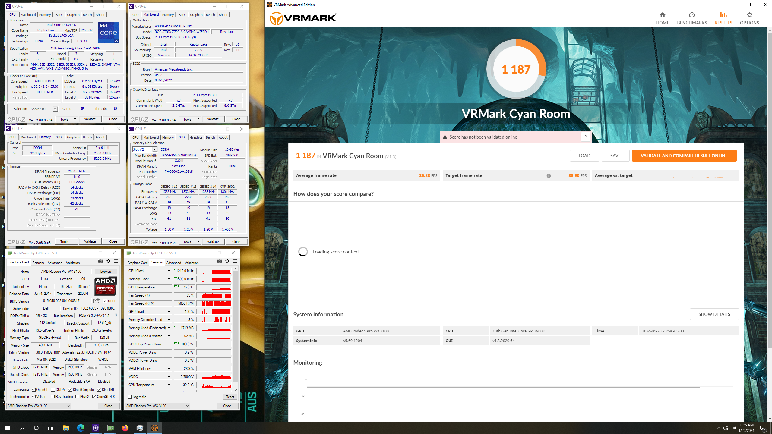Open GPU Clock sensor dropdown
This screenshot has height=434, width=772.
[x=169, y=271]
